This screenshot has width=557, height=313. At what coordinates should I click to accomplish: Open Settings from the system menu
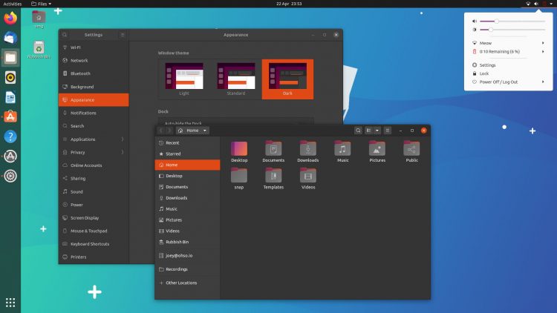[x=508, y=65]
